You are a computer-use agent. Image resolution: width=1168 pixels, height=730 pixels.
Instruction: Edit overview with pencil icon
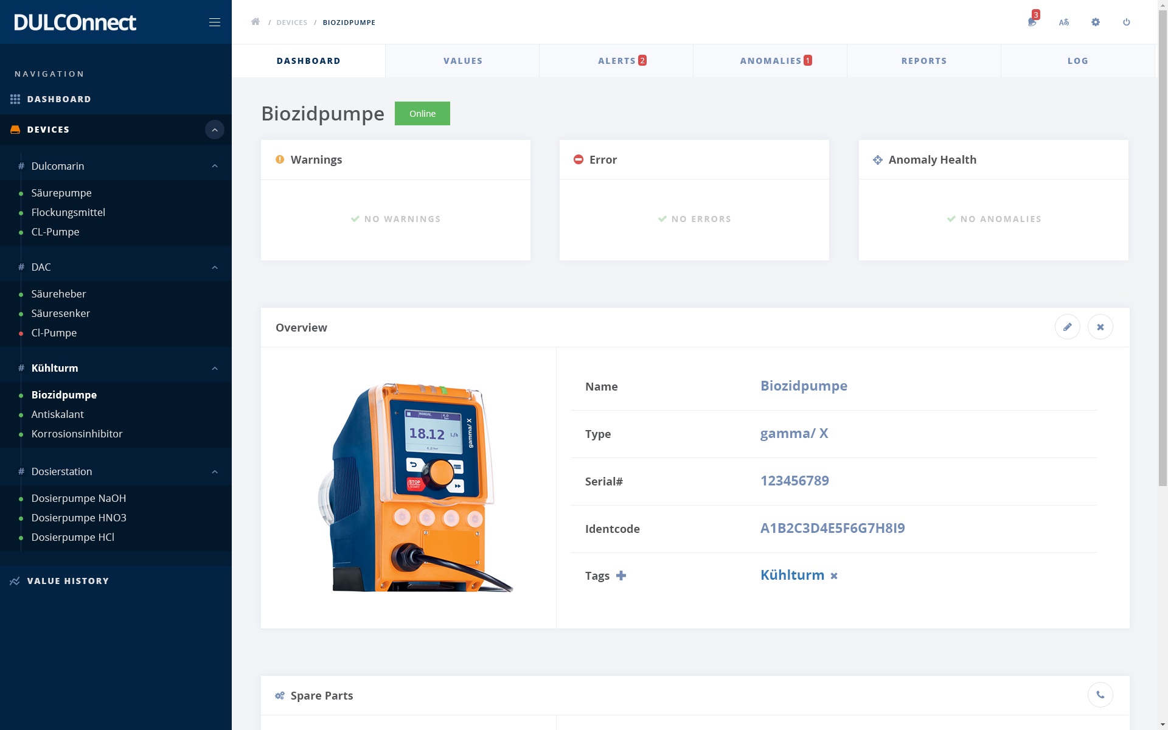coord(1068,327)
